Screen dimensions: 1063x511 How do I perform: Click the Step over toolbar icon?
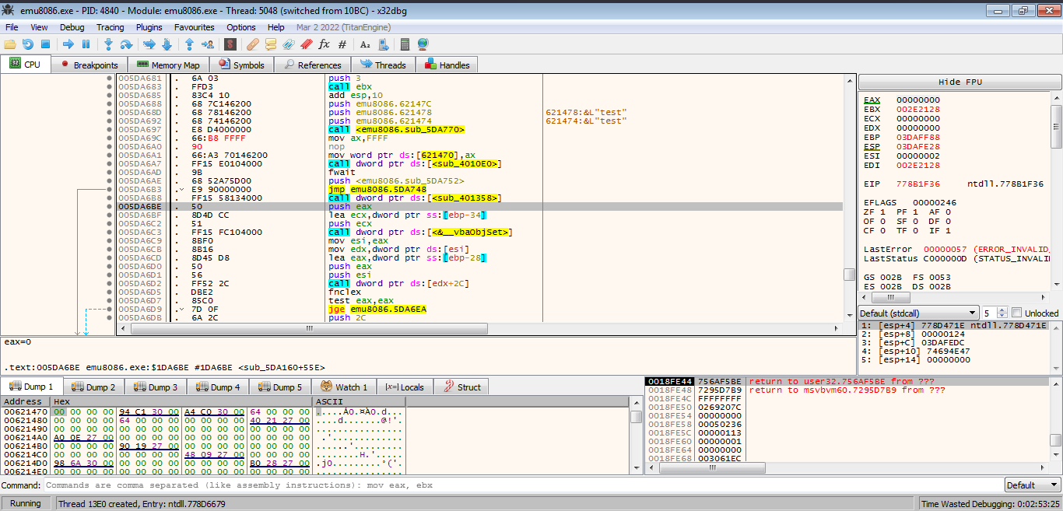coord(125,44)
